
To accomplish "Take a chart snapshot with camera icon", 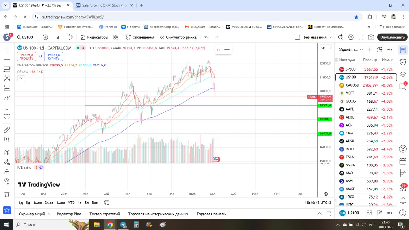I will pyautogui.click(x=371, y=37).
